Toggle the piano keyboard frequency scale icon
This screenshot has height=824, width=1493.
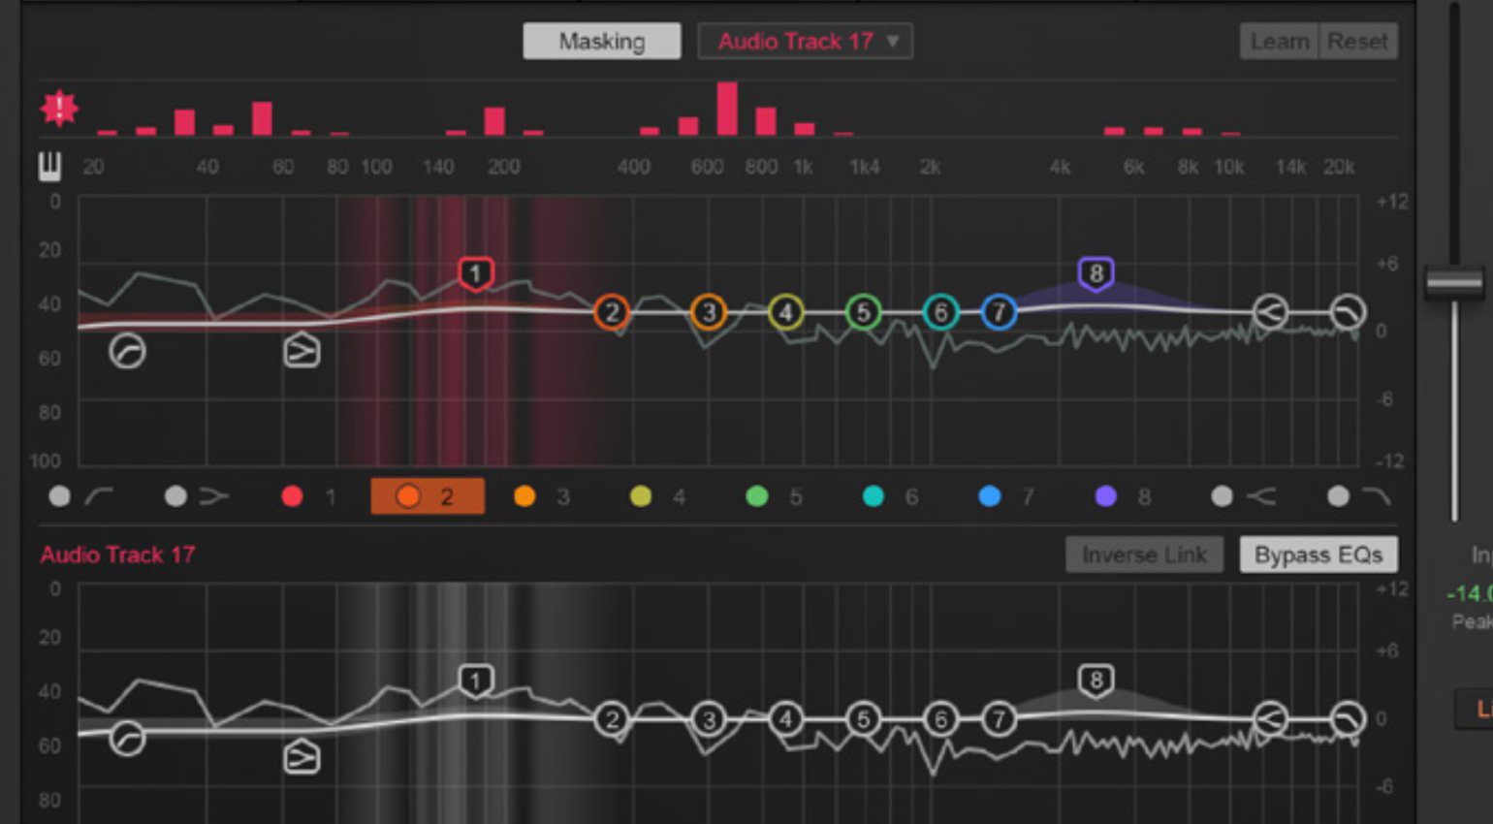[49, 167]
